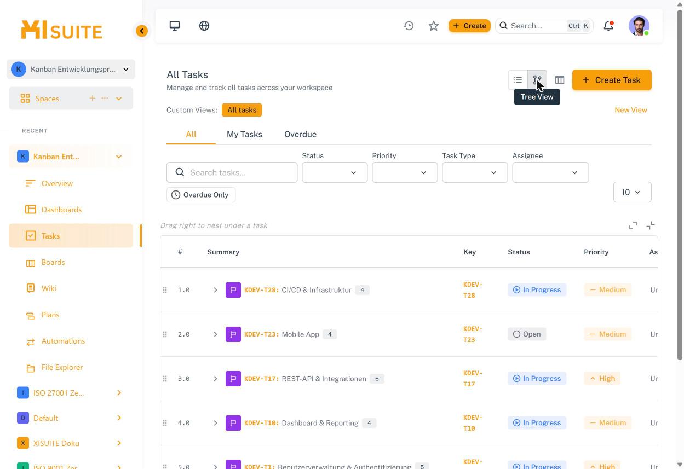The width and height of the screenshot is (684, 469).
Task: Expand the CI/CD & Infrastruktur task row
Action: 215,290
